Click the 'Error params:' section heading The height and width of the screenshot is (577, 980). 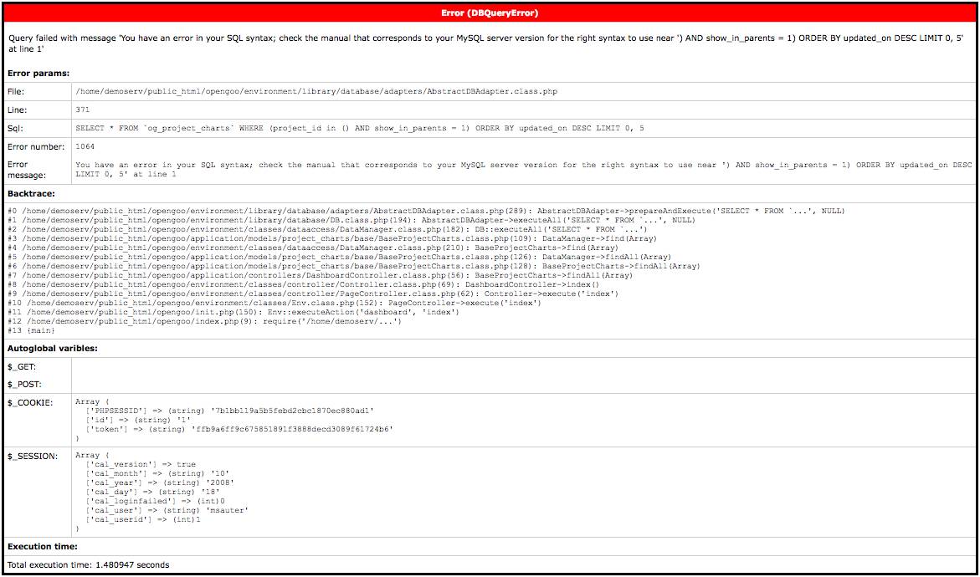38,74
